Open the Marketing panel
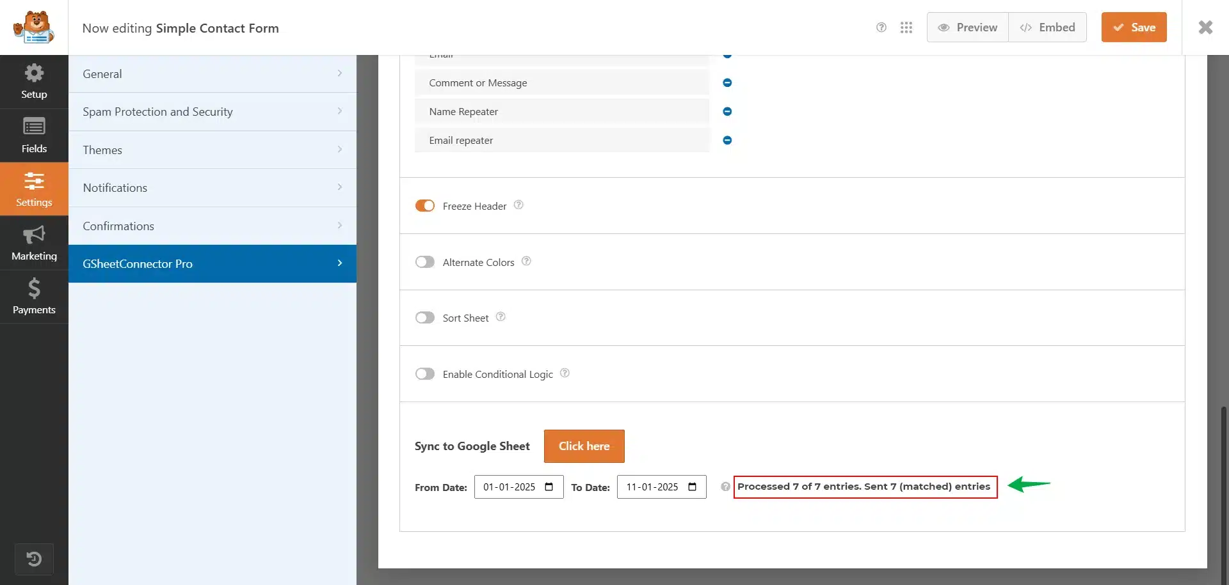The width and height of the screenshot is (1229, 585). (34, 243)
